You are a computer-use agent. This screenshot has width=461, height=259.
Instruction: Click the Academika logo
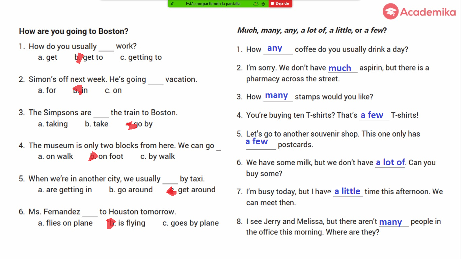[x=419, y=12]
